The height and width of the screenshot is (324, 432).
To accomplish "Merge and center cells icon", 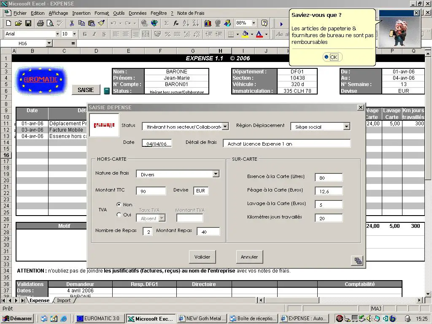I will pos(146,34).
